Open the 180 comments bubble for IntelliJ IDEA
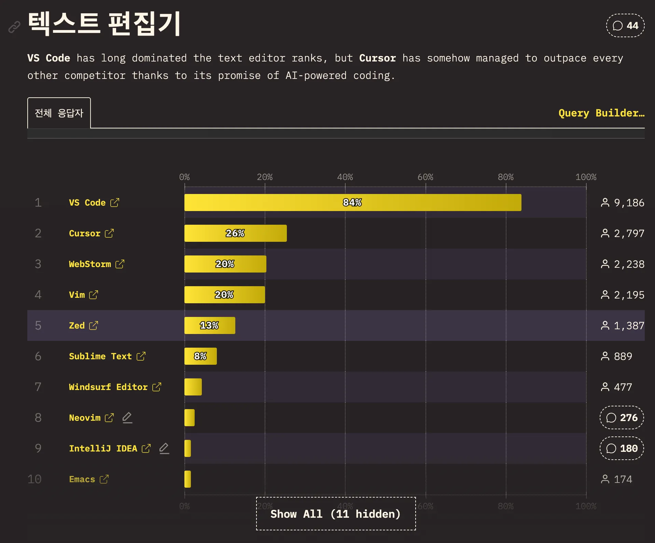Image resolution: width=655 pixels, height=543 pixels. 622,448
